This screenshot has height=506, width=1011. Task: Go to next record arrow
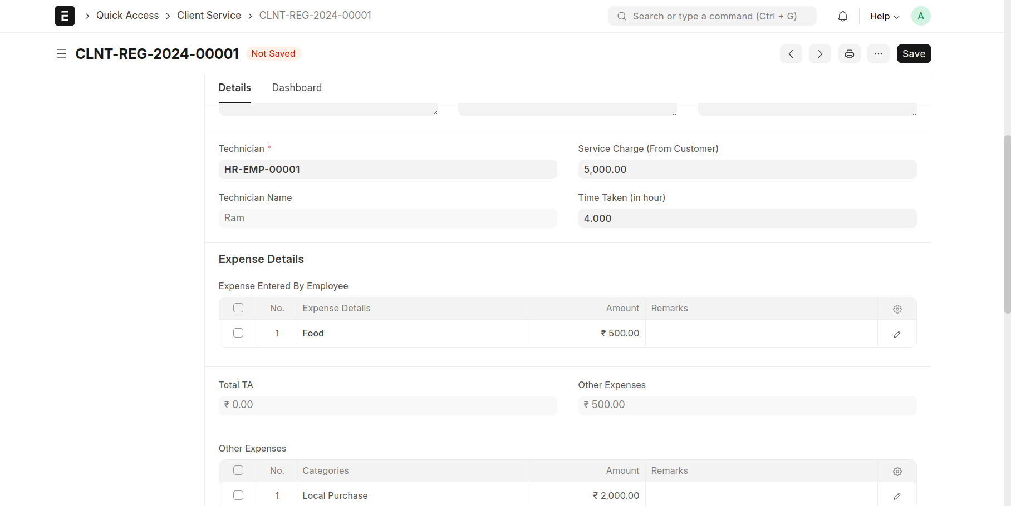tap(819, 54)
